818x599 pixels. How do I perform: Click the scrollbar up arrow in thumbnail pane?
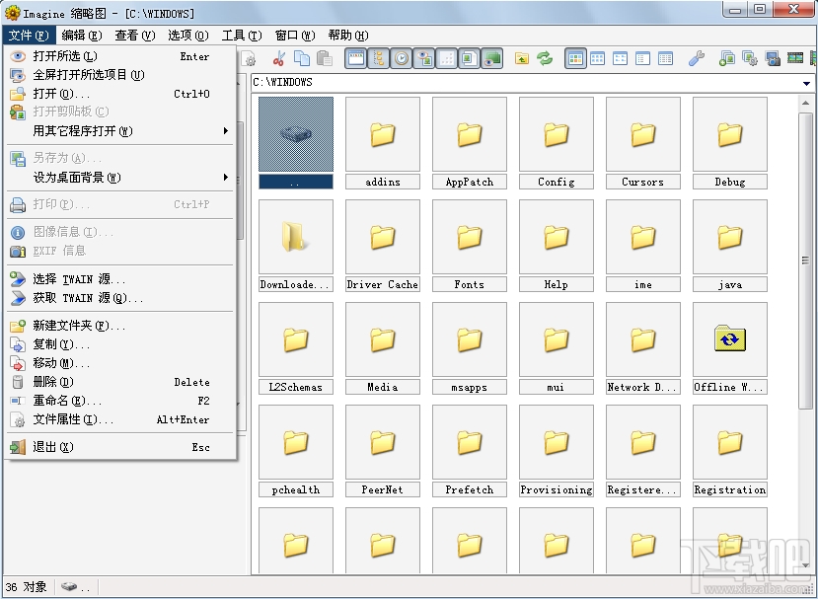805,104
